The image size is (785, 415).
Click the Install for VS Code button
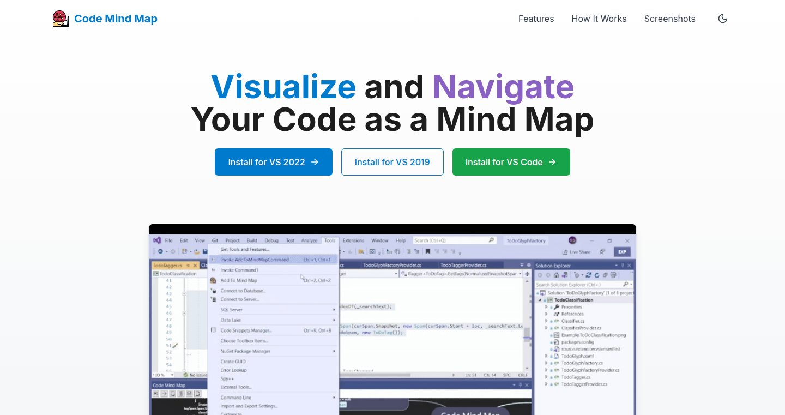511,162
